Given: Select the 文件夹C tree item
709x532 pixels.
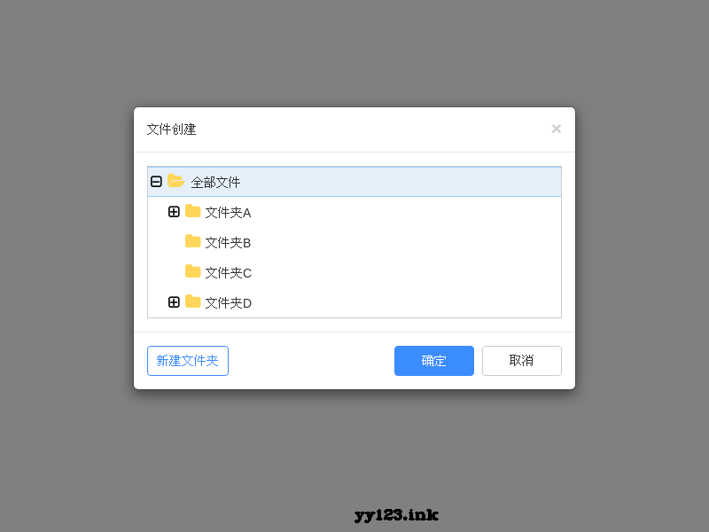Looking at the screenshot, I should pos(227,272).
